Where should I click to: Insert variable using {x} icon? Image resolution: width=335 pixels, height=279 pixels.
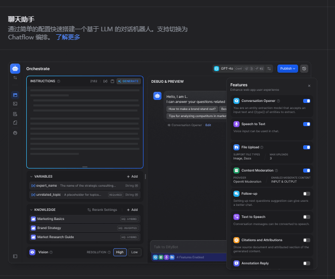click(105, 81)
